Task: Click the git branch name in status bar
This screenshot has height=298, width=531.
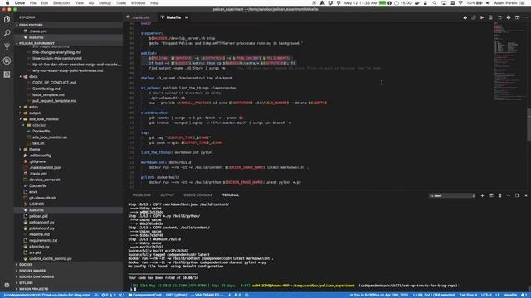Action: (x=48, y=295)
